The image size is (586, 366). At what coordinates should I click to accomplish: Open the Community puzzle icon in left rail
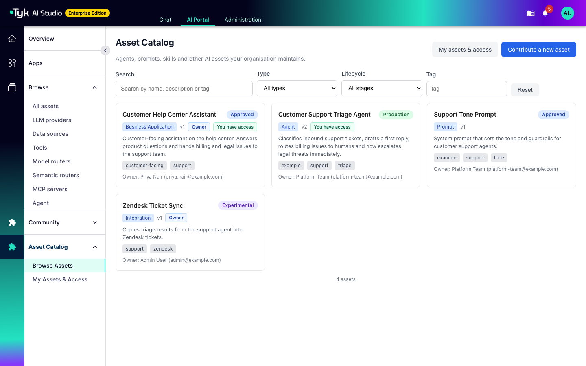point(12,222)
